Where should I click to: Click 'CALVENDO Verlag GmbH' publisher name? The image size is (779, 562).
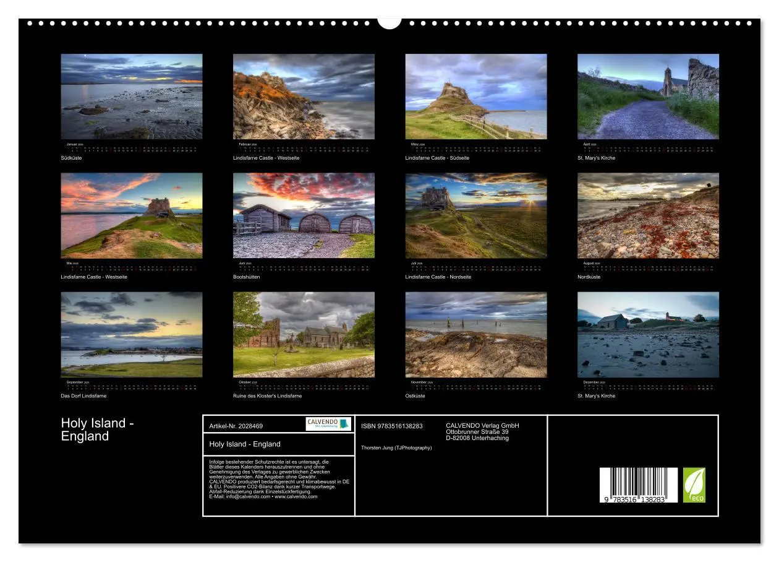pos(482,425)
